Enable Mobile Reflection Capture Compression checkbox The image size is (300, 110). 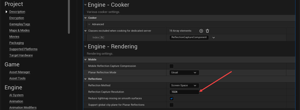[172, 66]
